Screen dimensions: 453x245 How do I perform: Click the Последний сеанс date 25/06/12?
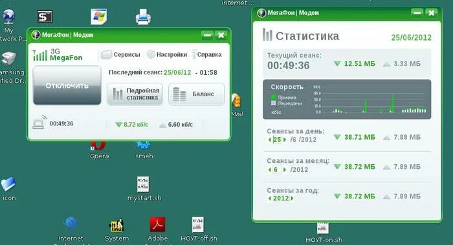point(177,72)
